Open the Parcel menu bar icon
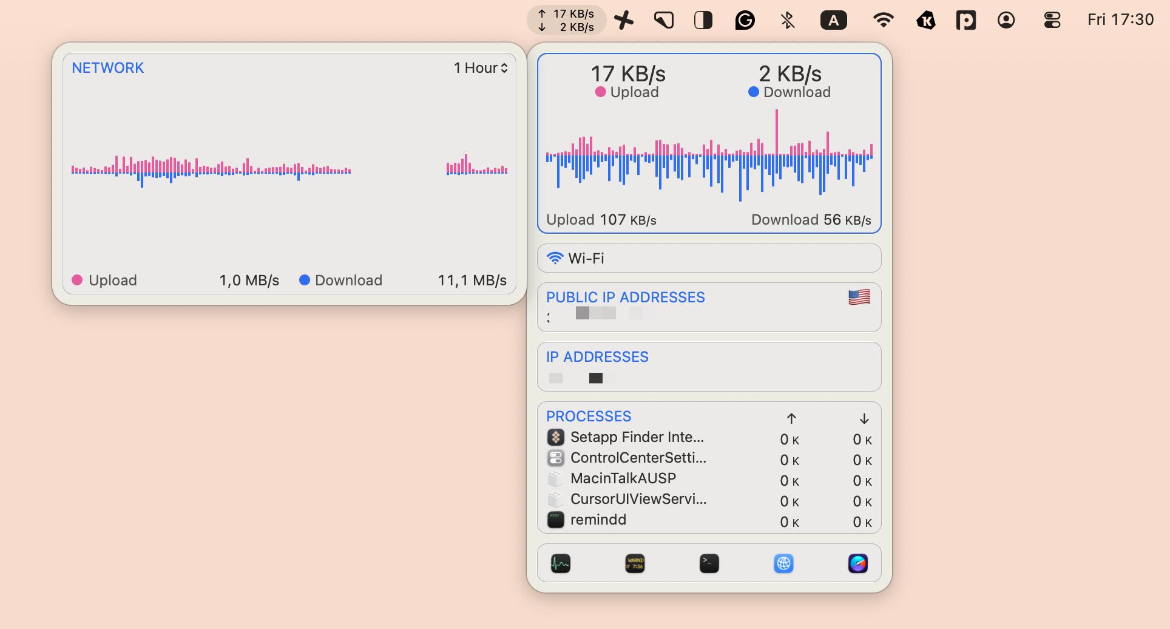Viewport: 1170px width, 629px height. pyautogui.click(x=966, y=19)
